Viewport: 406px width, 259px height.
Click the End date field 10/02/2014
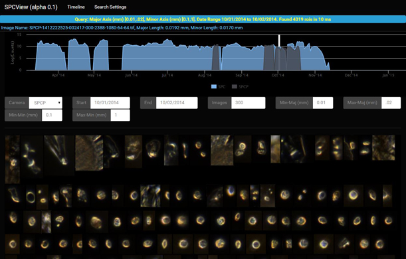177,103
